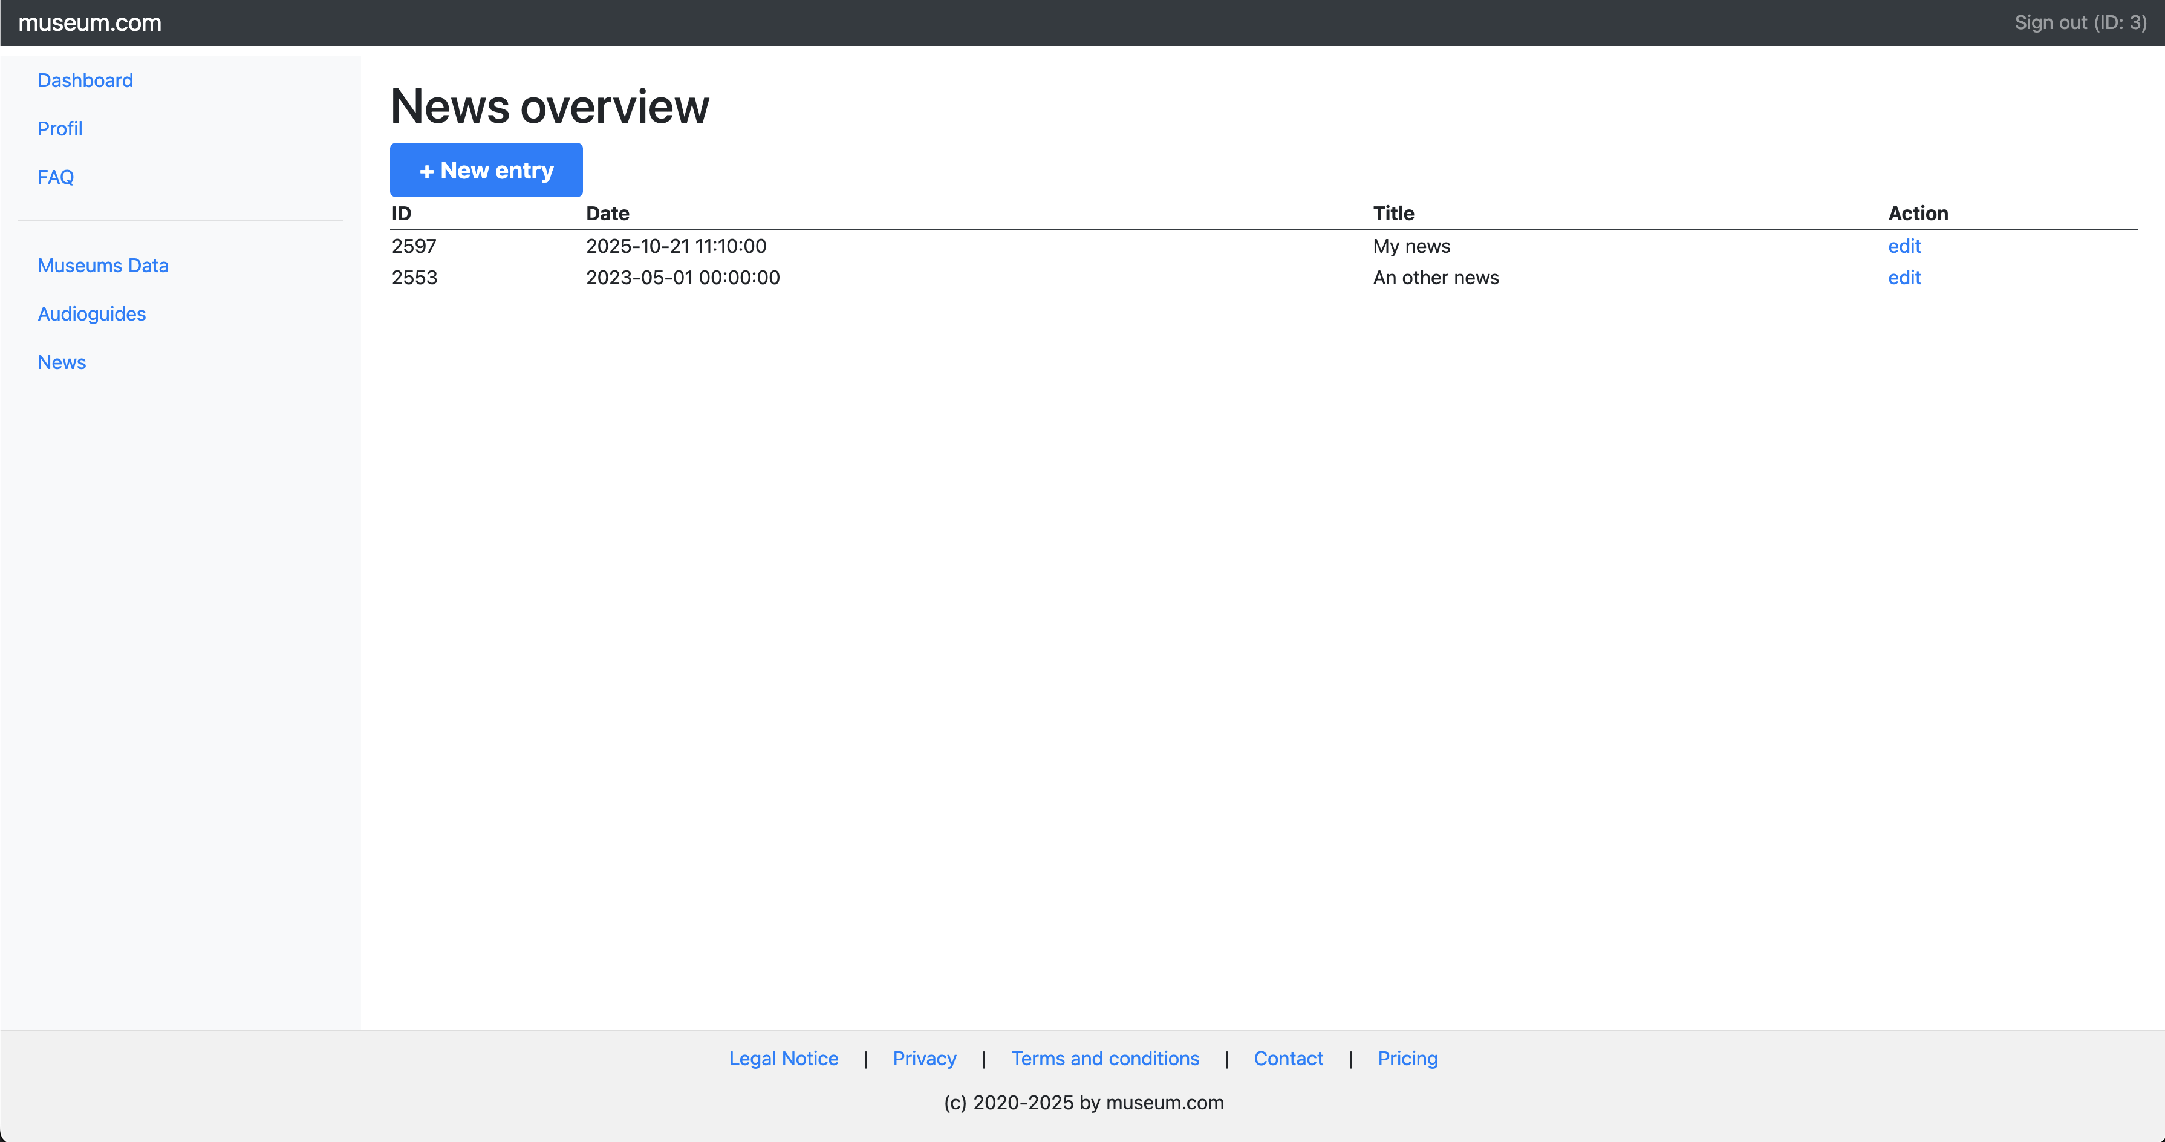2165x1142 pixels.
Task: Select Museums Data in sidebar
Action: (x=103, y=266)
